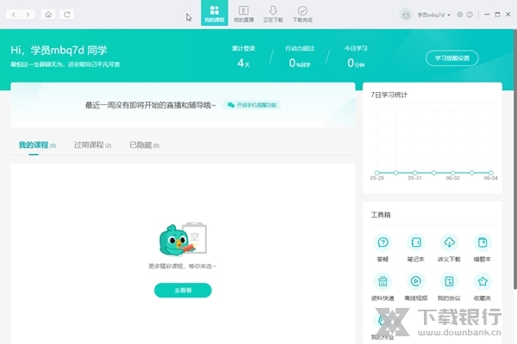The height and width of the screenshot is (344, 517).
Task: Select 我的课程 (0) course tab
Action: pos(37,145)
